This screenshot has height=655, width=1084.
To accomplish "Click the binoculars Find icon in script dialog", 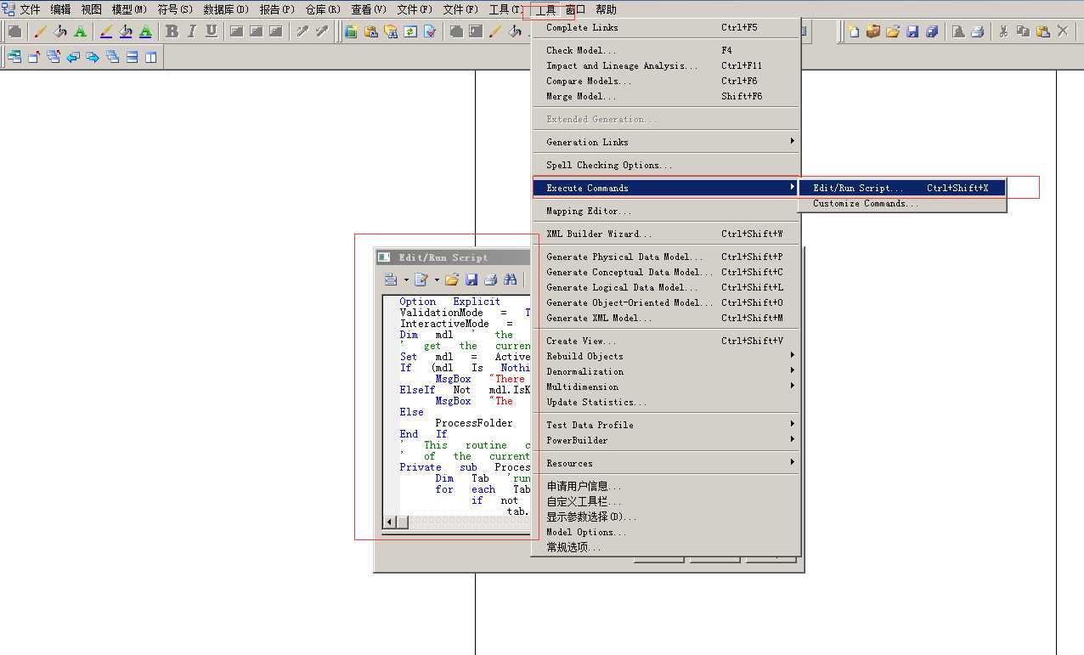I will [x=510, y=279].
